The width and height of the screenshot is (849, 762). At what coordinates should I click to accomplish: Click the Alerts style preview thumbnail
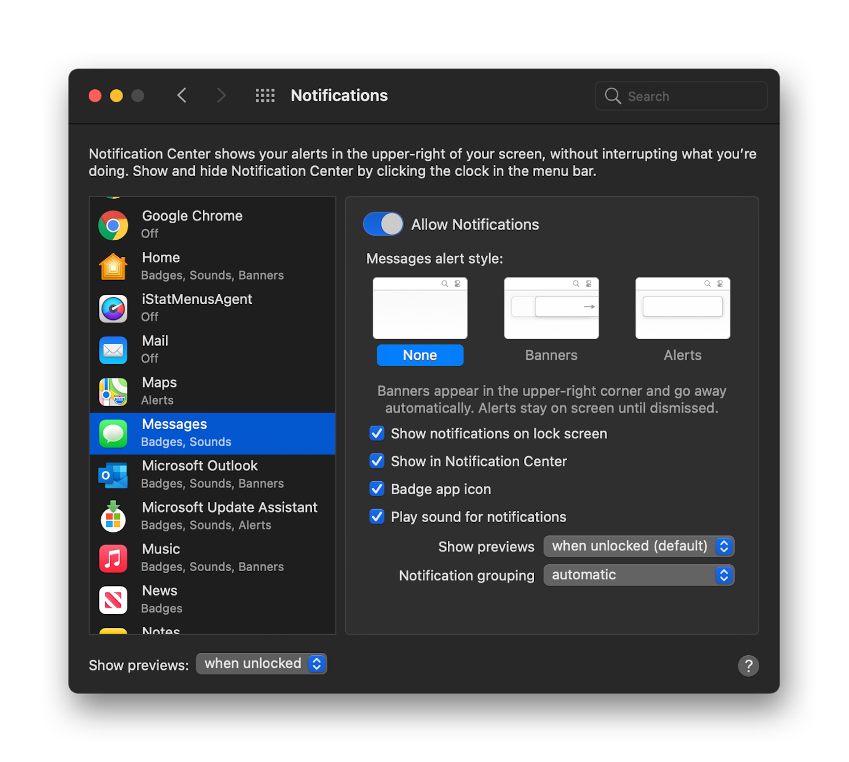(x=682, y=308)
